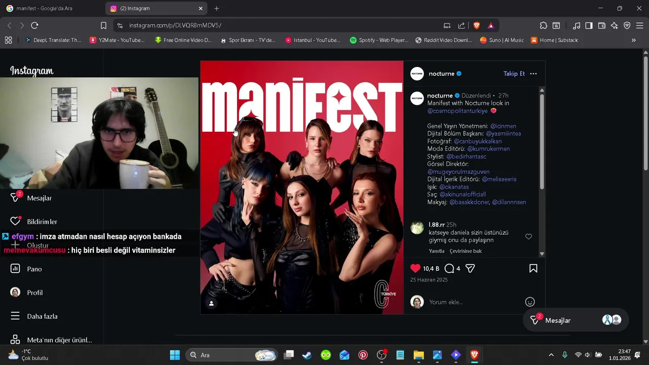Open the Spotify Web Player bookmark
Screen dimensions: 649x365
[379, 40]
